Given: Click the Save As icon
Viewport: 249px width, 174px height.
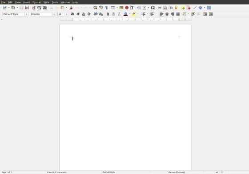Looking at the screenshot, I should [x=27, y=8].
